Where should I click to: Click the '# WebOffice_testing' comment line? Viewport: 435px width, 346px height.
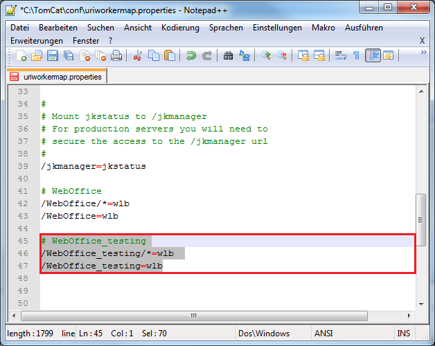(x=94, y=241)
